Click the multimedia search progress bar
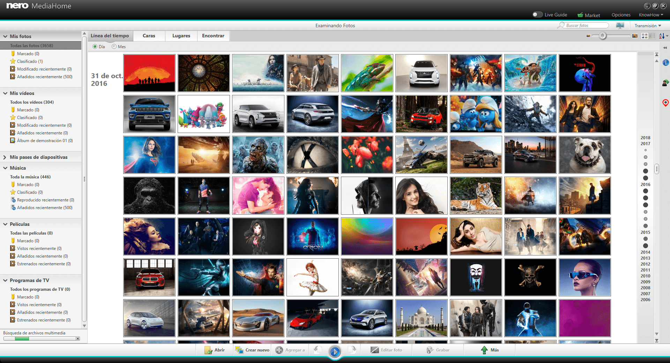Screen dimensions: 670x363 (x=40, y=339)
